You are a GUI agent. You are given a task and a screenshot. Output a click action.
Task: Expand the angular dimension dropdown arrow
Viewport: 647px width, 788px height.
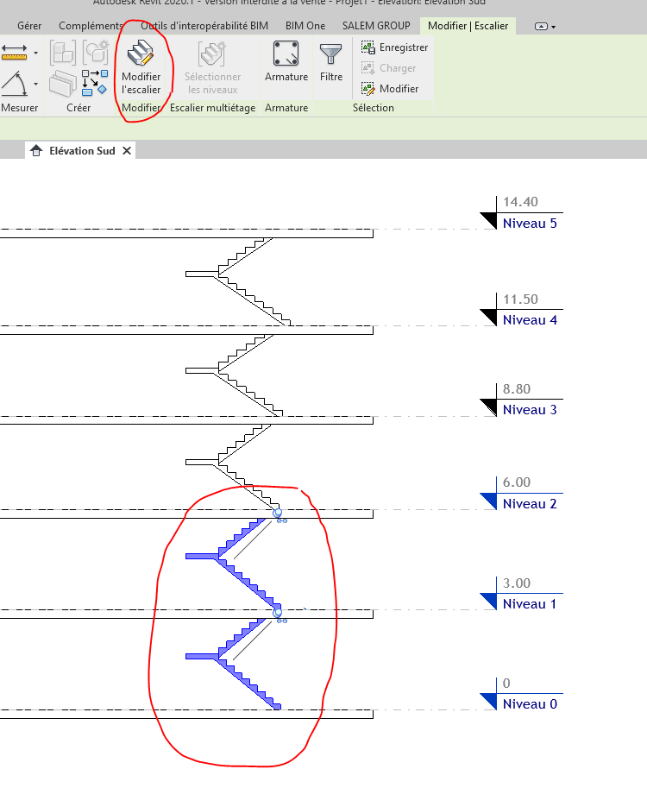click(x=35, y=84)
